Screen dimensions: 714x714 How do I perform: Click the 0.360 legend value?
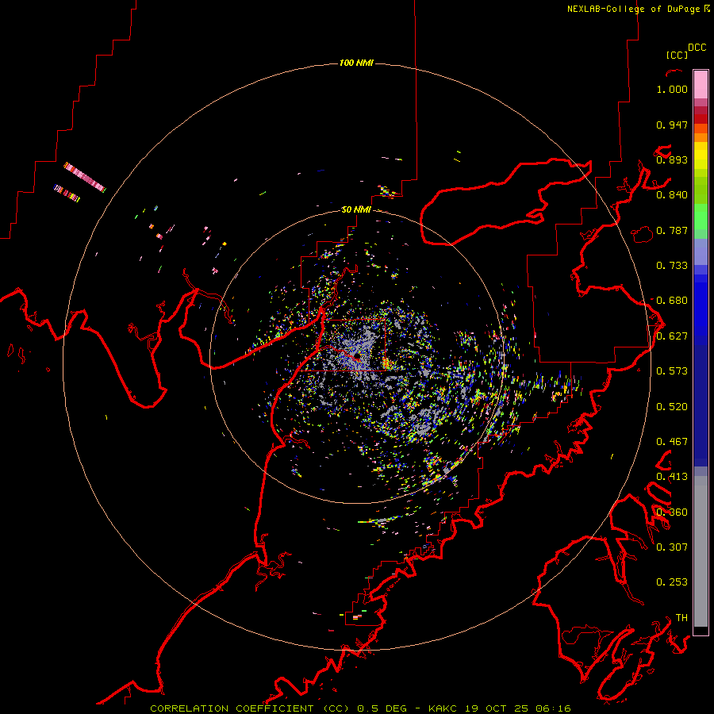(672, 512)
